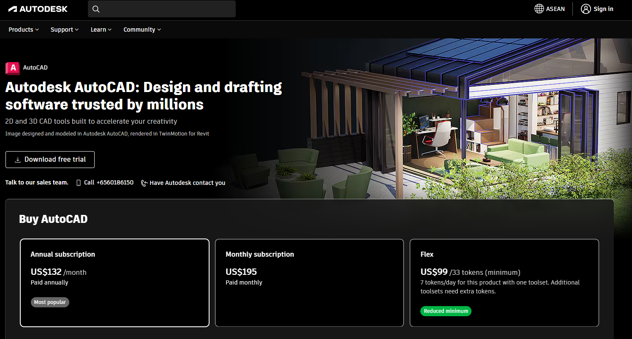Screen dimensions: 632x339
Task: Open the Learn menu
Action: (101, 30)
